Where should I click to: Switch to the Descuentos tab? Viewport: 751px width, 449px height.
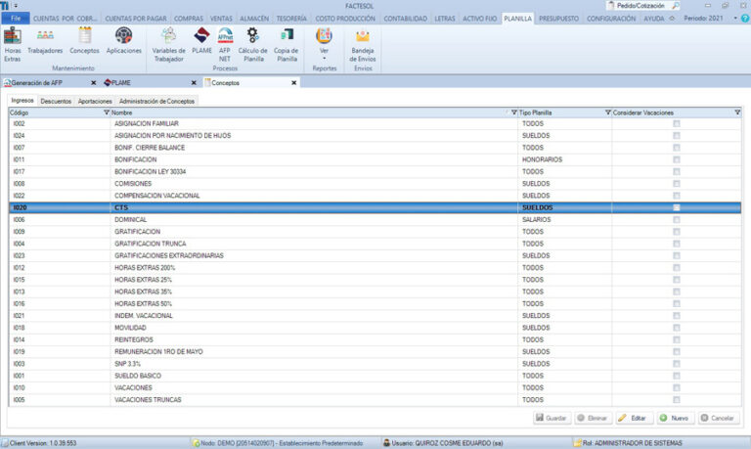(x=56, y=101)
